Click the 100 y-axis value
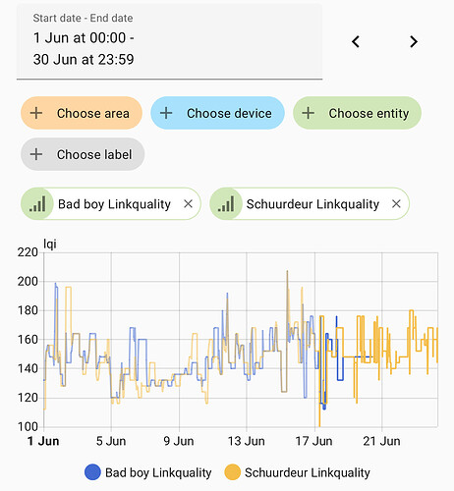 pyautogui.click(x=28, y=426)
